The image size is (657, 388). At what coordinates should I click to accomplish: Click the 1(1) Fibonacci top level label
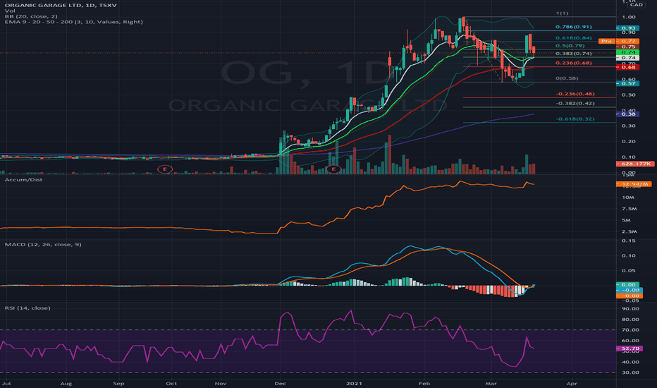point(562,13)
